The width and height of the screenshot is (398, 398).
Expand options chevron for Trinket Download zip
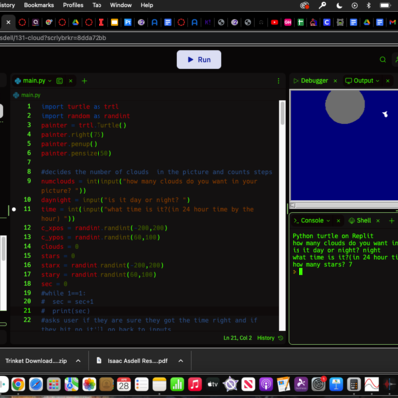coord(78,361)
